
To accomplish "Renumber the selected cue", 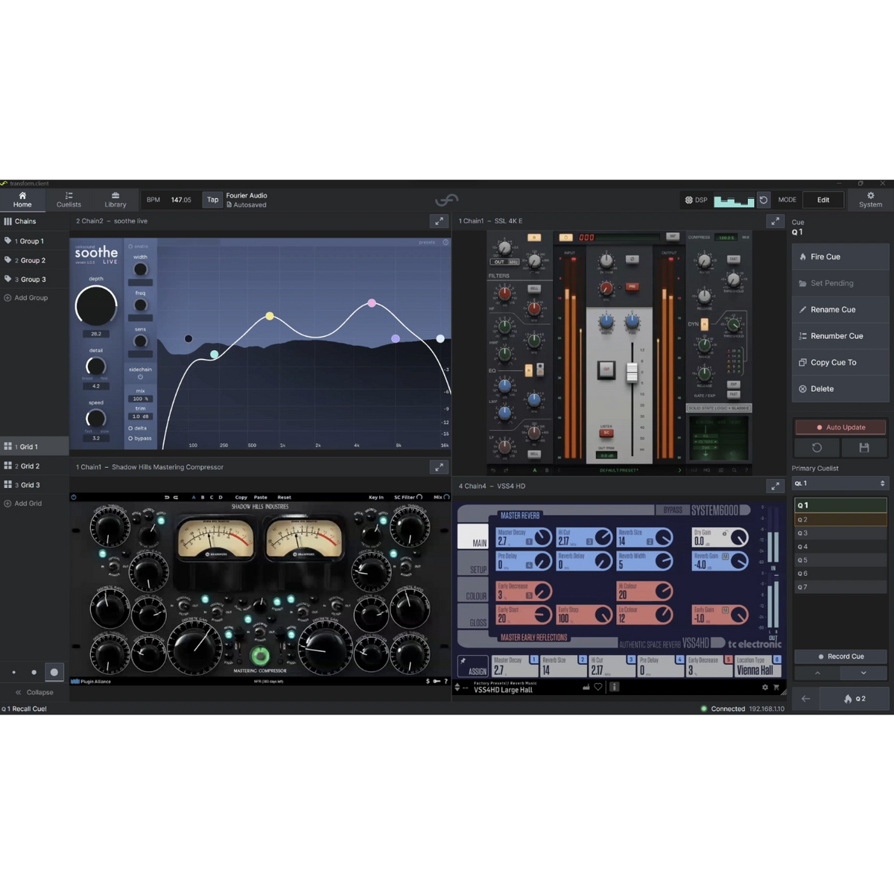I will 840,336.
